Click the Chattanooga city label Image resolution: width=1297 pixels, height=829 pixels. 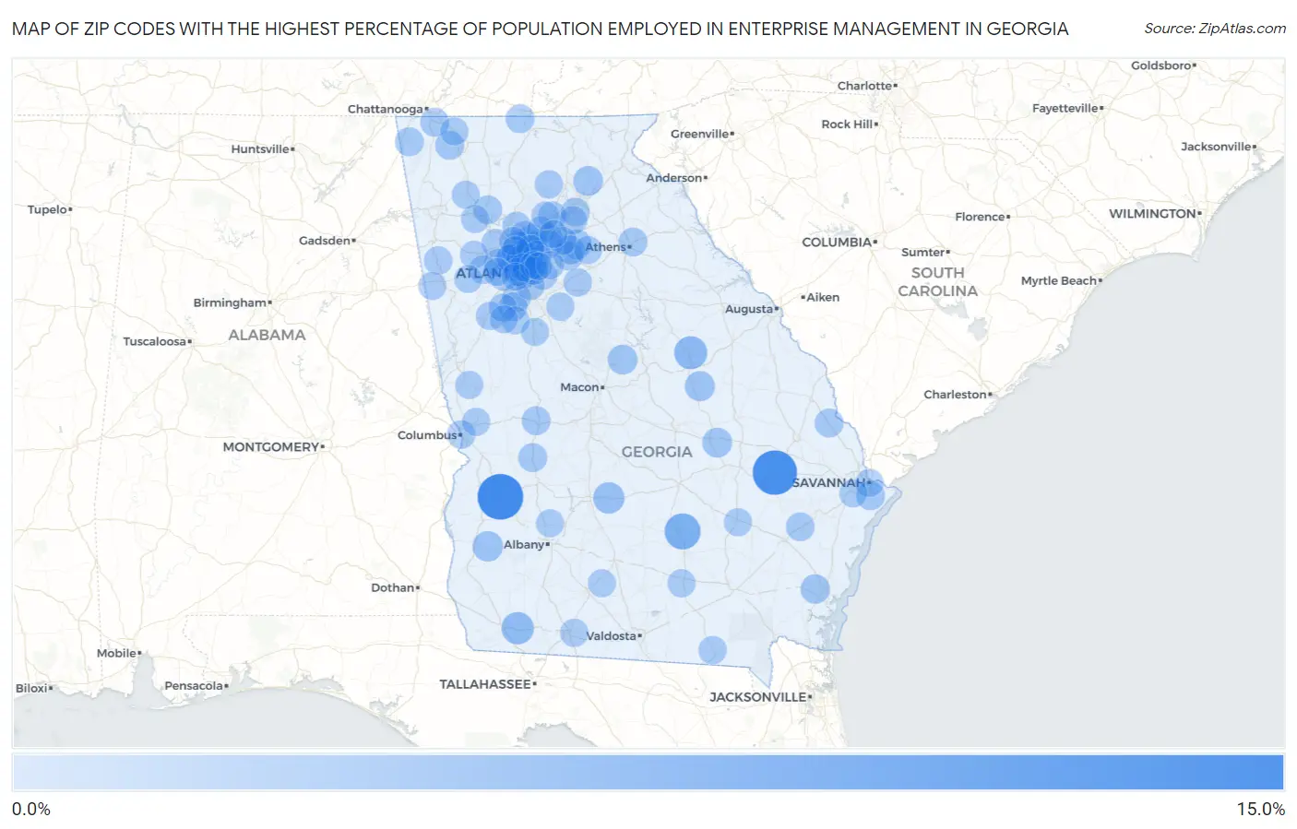click(x=386, y=109)
